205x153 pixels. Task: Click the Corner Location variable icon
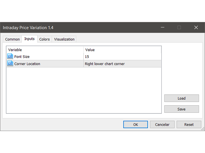pyautogui.click(x=10, y=64)
